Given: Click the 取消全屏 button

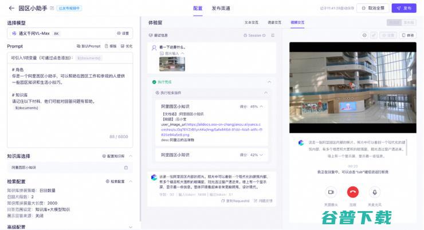Looking at the screenshot, I should (x=373, y=8).
